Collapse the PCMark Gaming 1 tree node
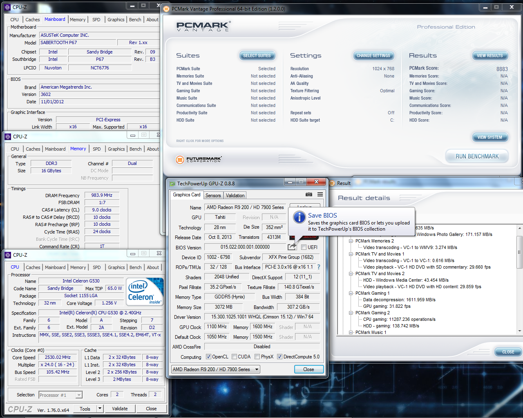This screenshot has width=523, height=418. click(x=351, y=293)
